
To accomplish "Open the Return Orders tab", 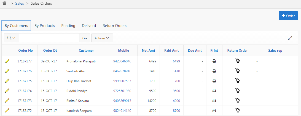I will [115, 26].
